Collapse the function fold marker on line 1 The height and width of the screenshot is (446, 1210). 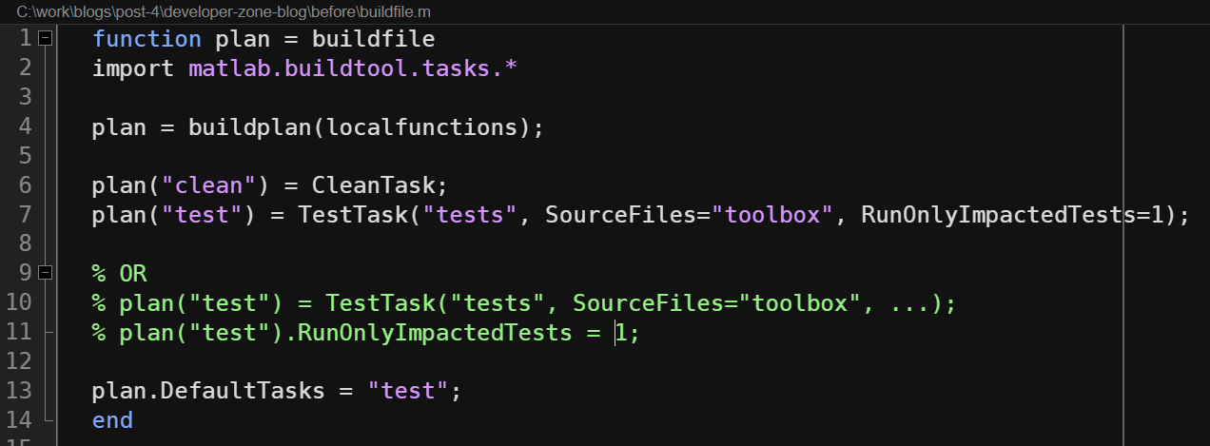[45, 38]
